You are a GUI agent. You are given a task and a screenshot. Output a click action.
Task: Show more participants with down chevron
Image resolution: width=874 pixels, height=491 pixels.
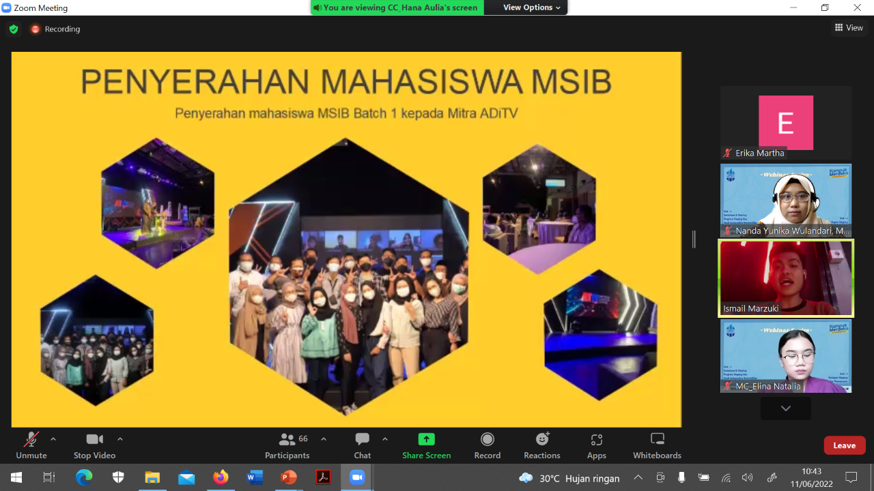pyautogui.click(x=786, y=408)
